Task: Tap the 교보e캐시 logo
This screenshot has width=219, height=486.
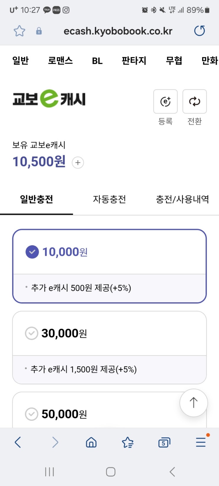Action: (49, 99)
